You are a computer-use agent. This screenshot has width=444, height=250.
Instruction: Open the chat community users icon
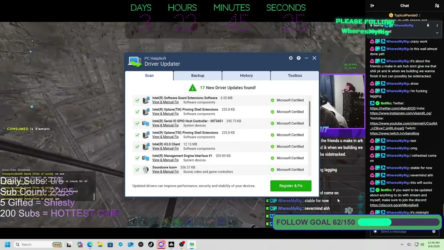pyautogui.click(x=437, y=6)
